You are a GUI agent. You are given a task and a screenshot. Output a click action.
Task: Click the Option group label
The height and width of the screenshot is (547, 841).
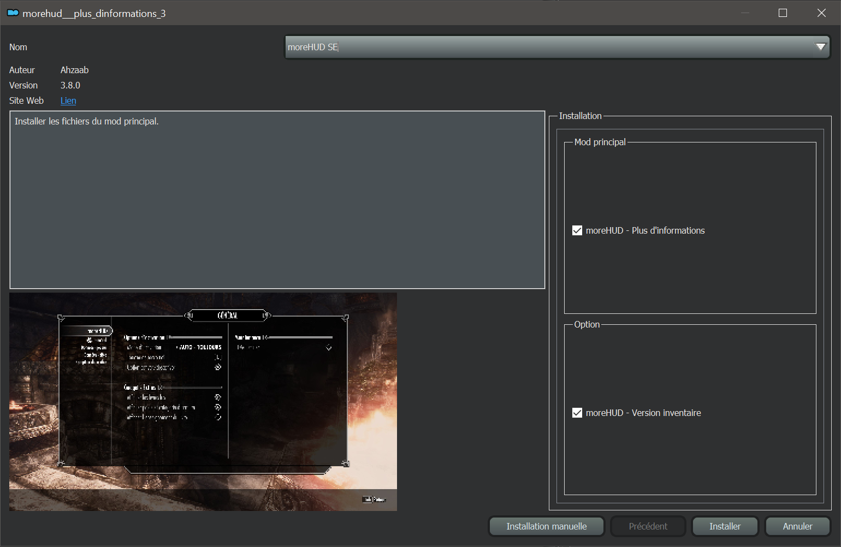click(x=587, y=324)
